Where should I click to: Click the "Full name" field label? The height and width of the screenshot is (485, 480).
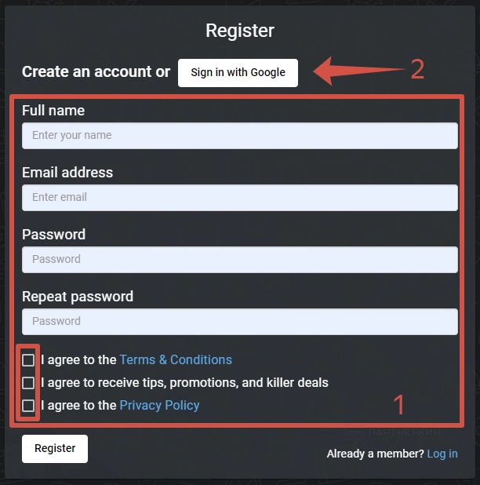pyautogui.click(x=53, y=111)
